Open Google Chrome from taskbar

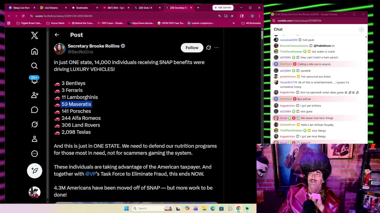(x=238, y=209)
